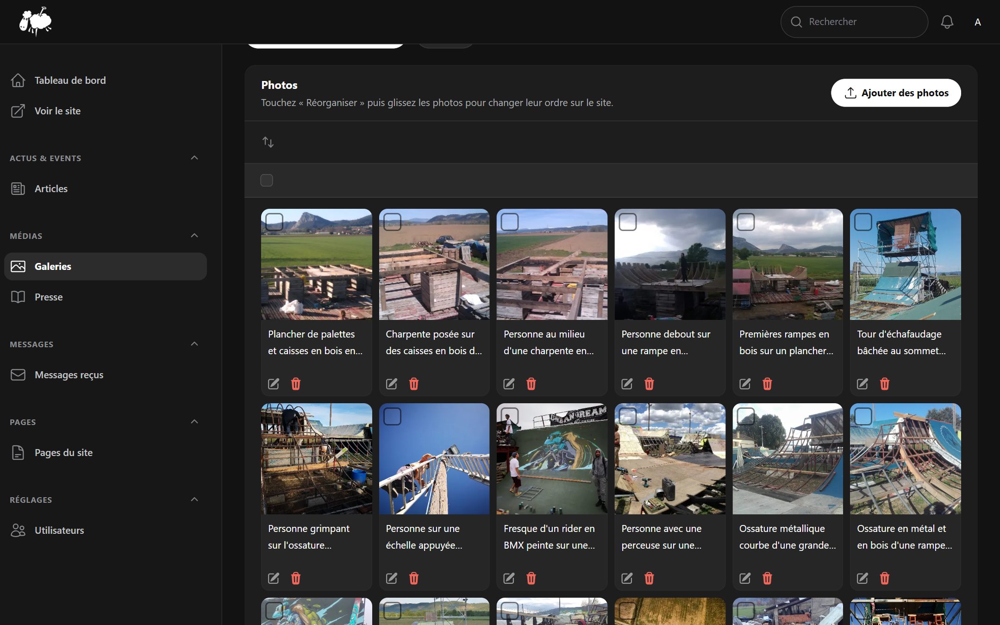Delete the Premières rampes en bois photo

tap(768, 384)
